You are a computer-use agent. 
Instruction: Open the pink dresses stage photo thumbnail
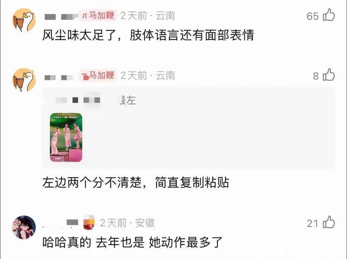pyautogui.click(x=66, y=138)
